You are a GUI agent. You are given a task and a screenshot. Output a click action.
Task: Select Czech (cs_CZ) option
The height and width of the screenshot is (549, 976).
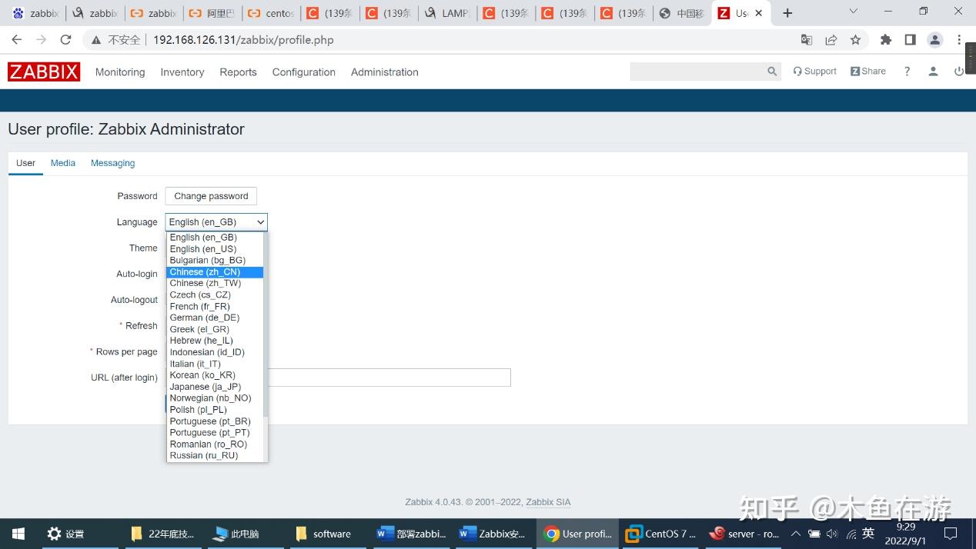point(215,294)
